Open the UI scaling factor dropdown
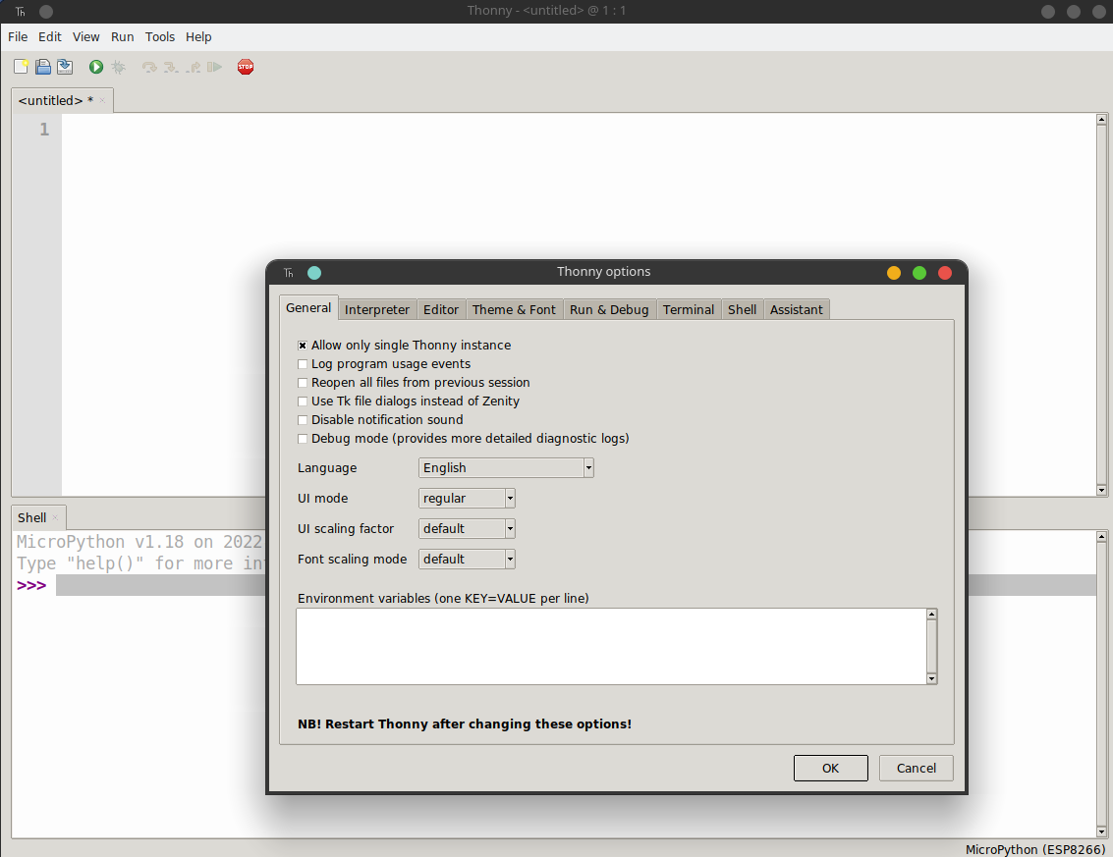This screenshot has width=1113, height=857. (x=467, y=528)
